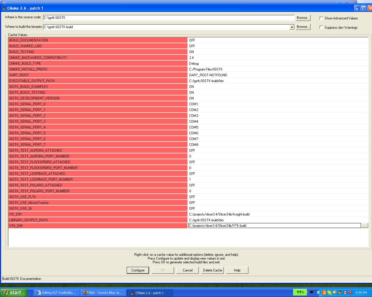Click the Help button
Image resolution: width=372 pixels, height=297 pixels.
point(237,270)
